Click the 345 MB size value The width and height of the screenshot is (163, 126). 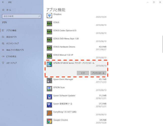pyautogui.click(x=103, y=120)
